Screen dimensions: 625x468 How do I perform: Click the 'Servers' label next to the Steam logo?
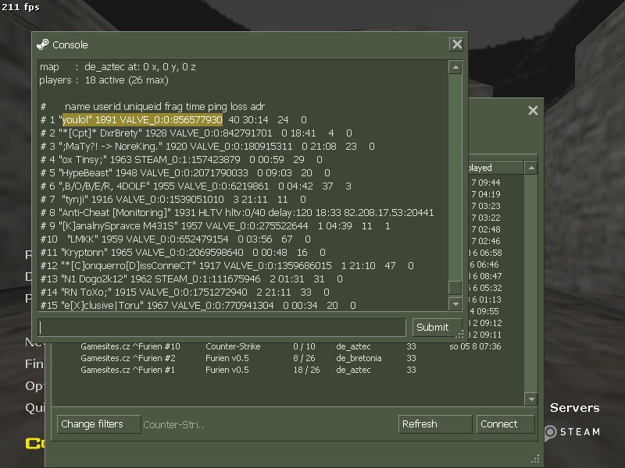pyautogui.click(x=575, y=408)
